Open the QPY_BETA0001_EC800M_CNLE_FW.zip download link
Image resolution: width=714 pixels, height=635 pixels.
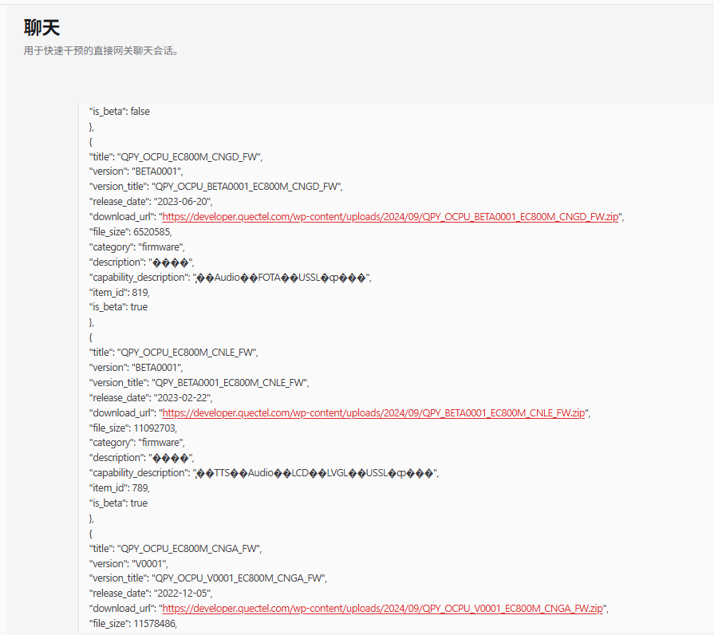[373, 413]
